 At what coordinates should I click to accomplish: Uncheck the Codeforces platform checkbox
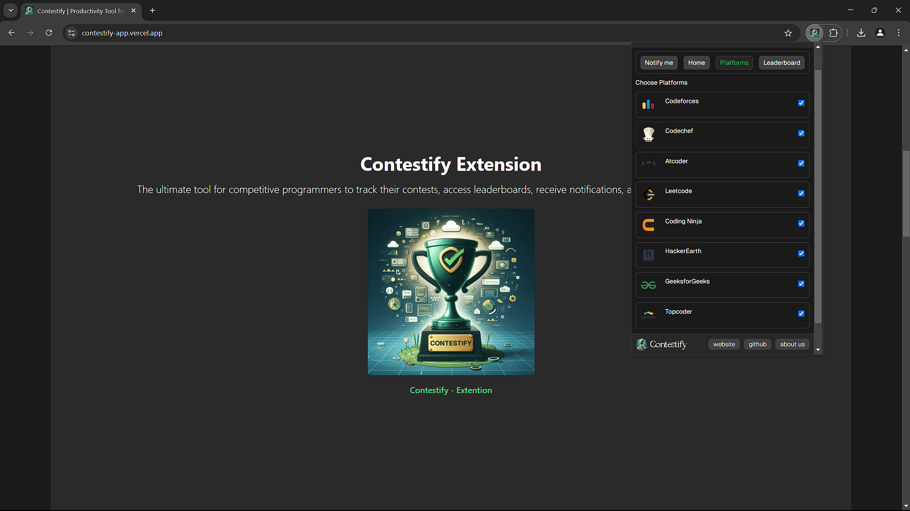point(801,103)
